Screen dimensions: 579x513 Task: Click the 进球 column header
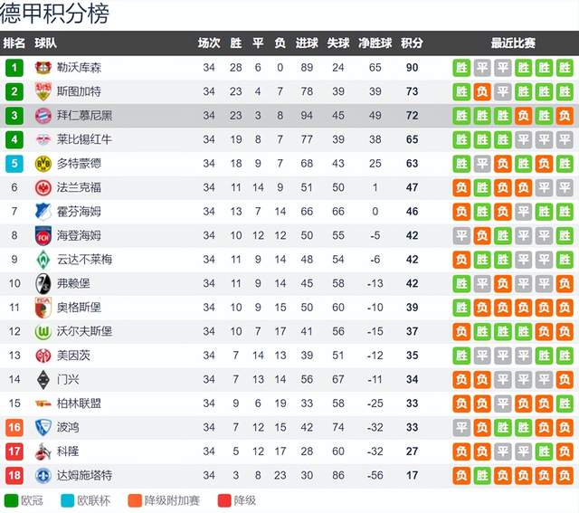tap(307, 43)
